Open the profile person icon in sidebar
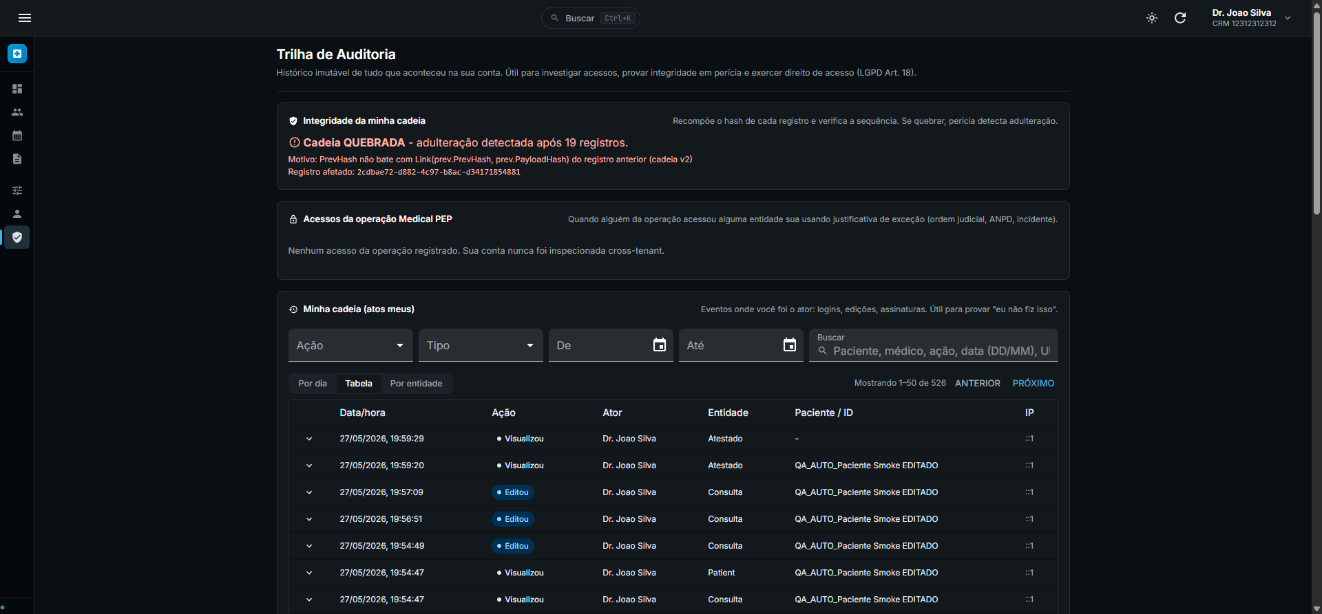1322x614 pixels. [17, 214]
